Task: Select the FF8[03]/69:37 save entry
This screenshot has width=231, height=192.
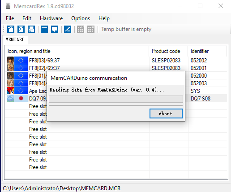Action: [116, 61]
